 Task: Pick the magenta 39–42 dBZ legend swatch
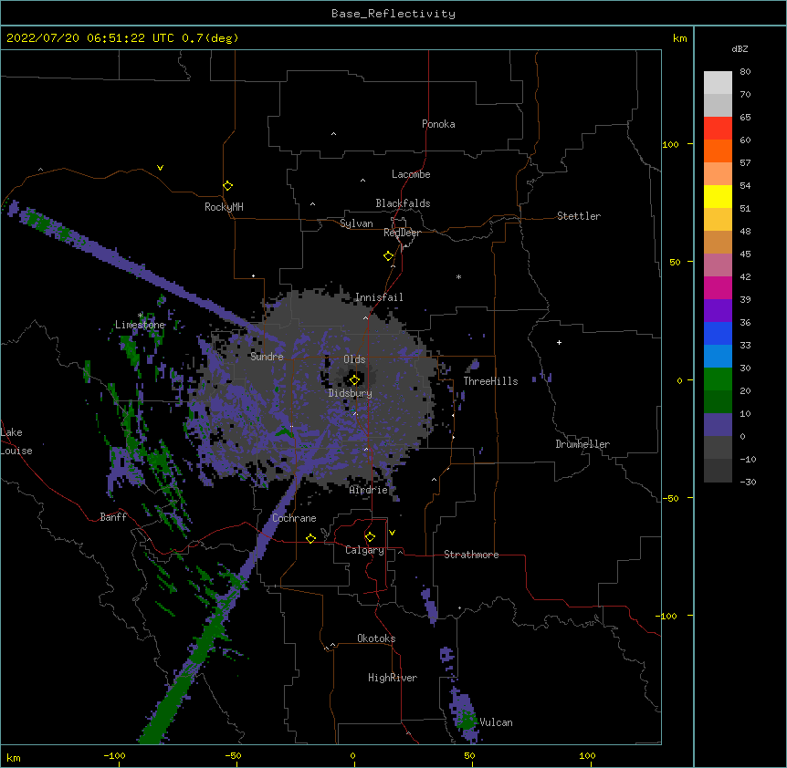point(718,288)
